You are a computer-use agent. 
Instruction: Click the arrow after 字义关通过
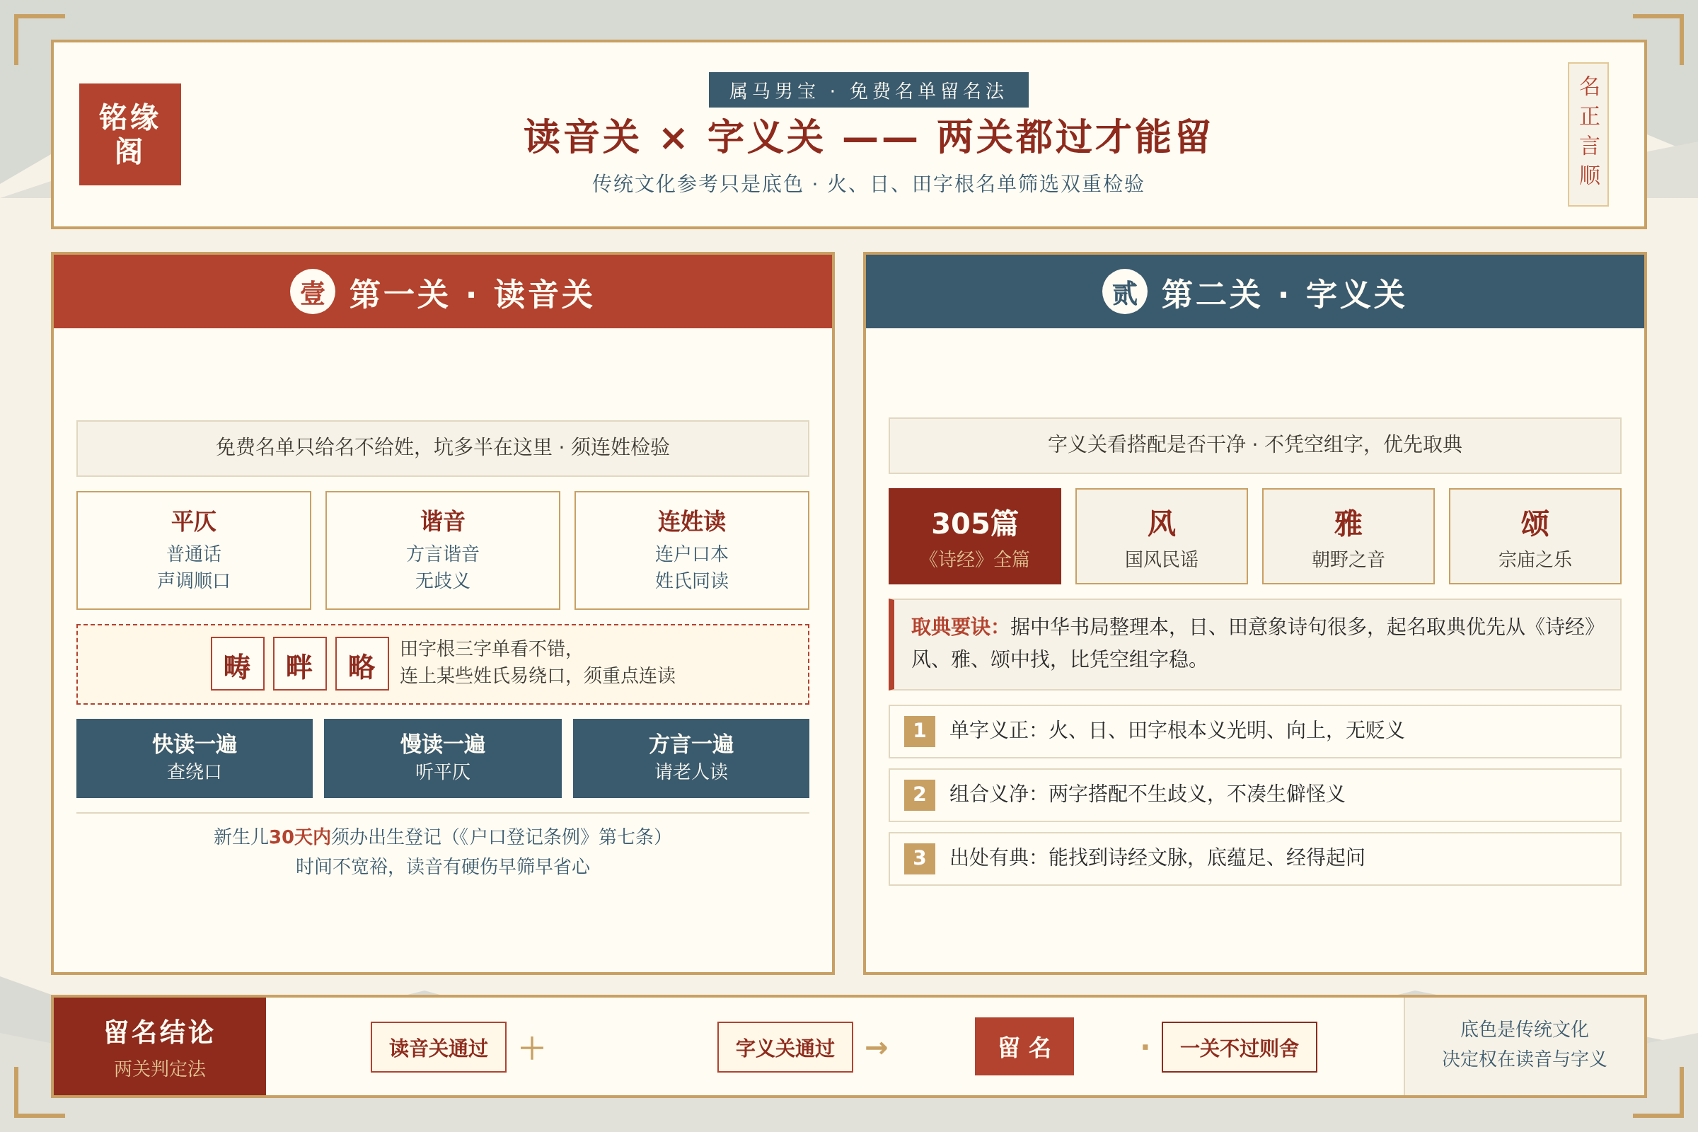tap(877, 1048)
